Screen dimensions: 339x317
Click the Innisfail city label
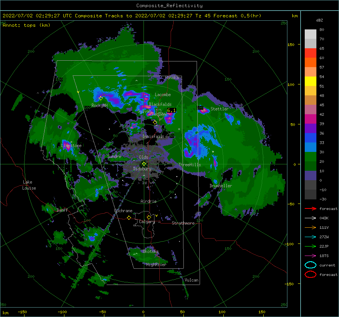[x=152, y=136]
